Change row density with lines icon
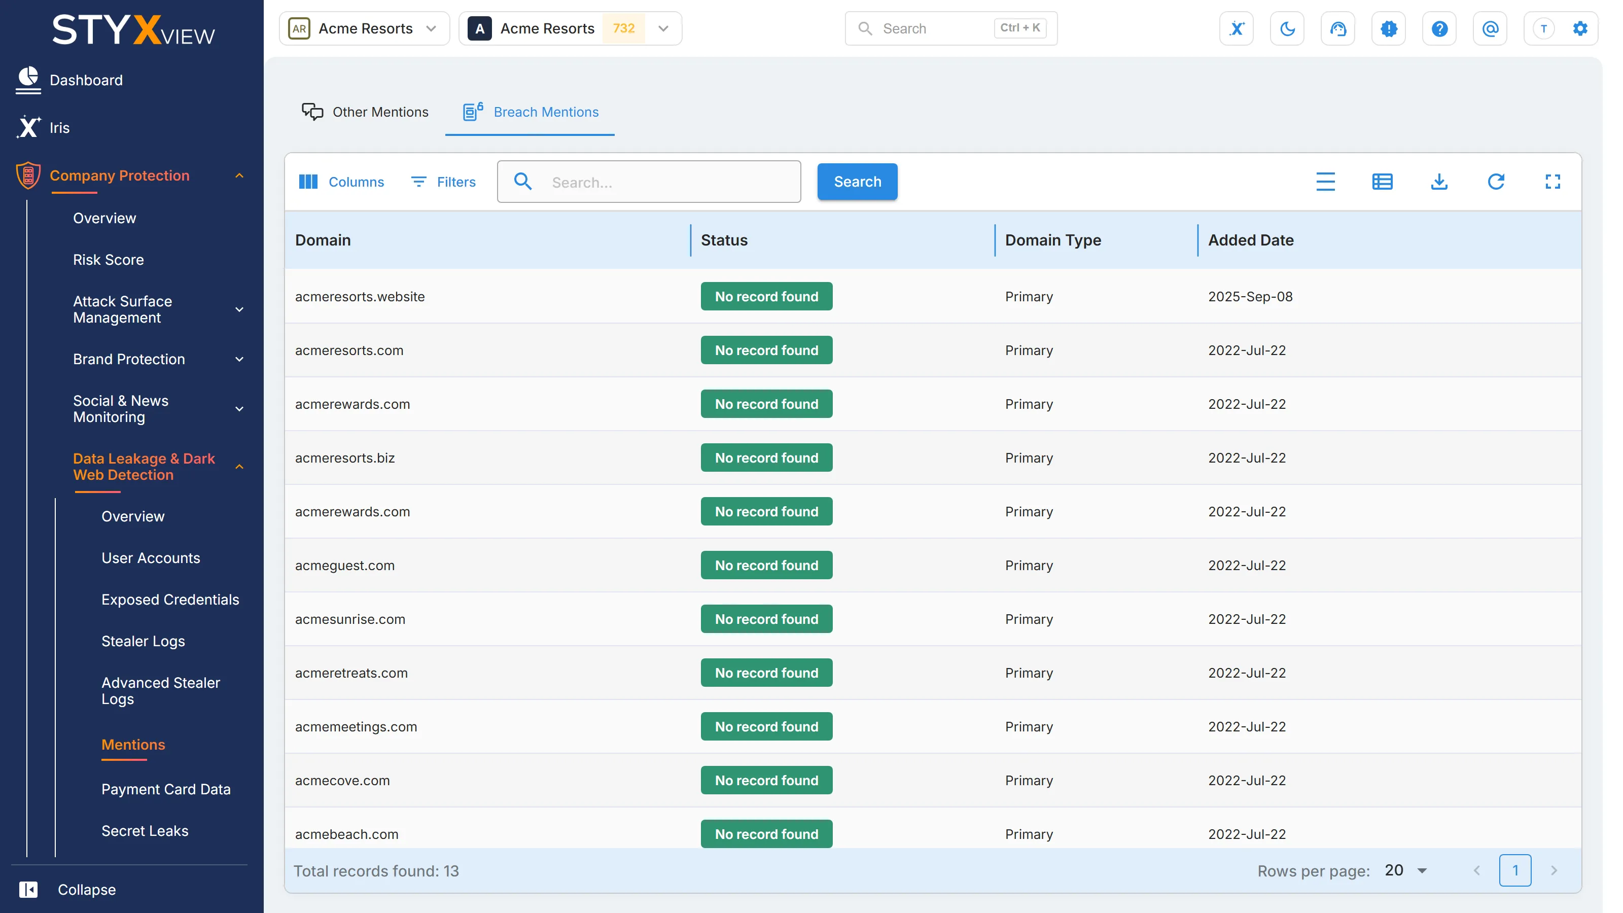Screen dimensions: 1623x913 (1326, 182)
